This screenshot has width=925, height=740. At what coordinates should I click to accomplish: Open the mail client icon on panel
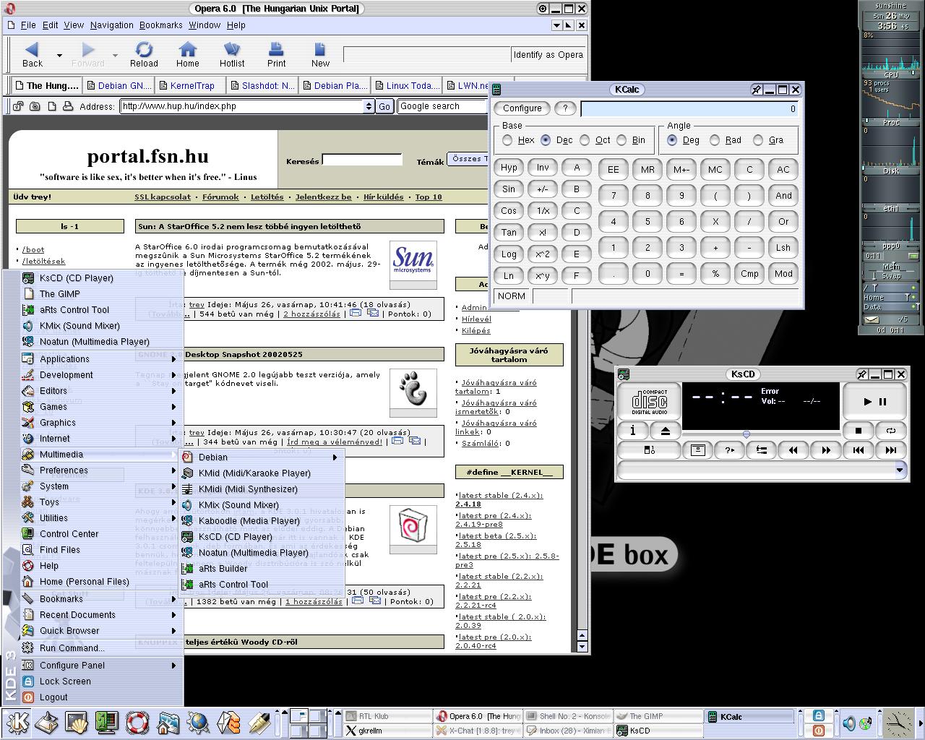coord(228,723)
